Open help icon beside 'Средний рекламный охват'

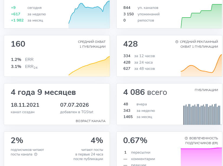pyautogui.click(x=177, y=42)
